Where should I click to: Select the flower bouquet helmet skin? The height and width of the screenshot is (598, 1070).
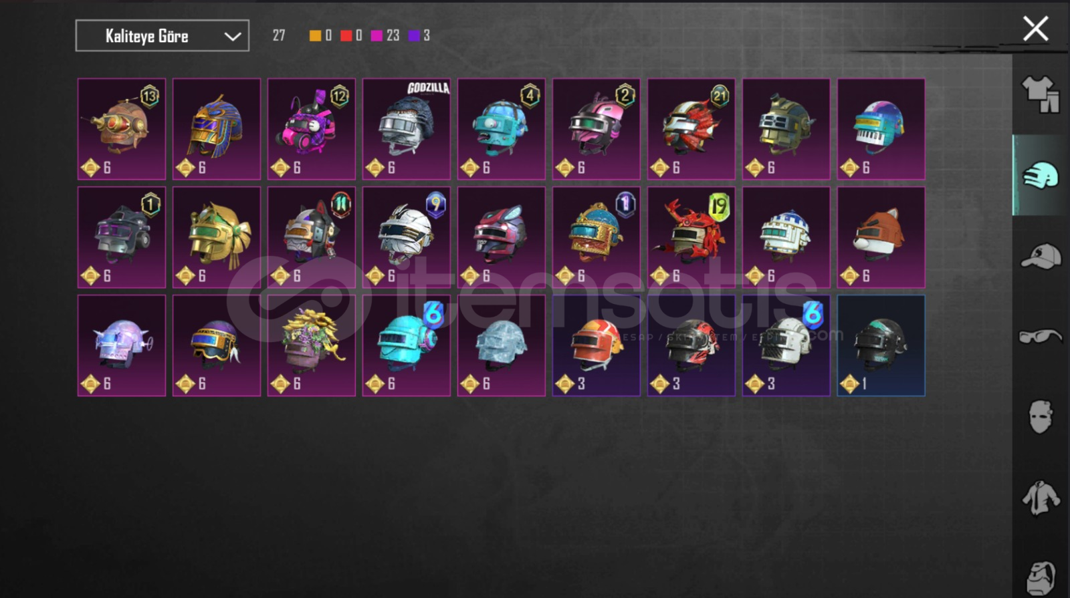312,345
